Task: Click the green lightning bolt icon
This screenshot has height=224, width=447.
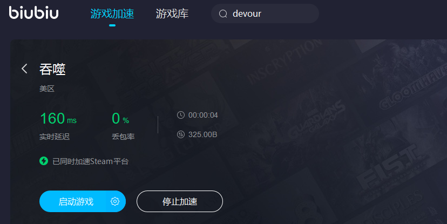Action: pos(44,161)
